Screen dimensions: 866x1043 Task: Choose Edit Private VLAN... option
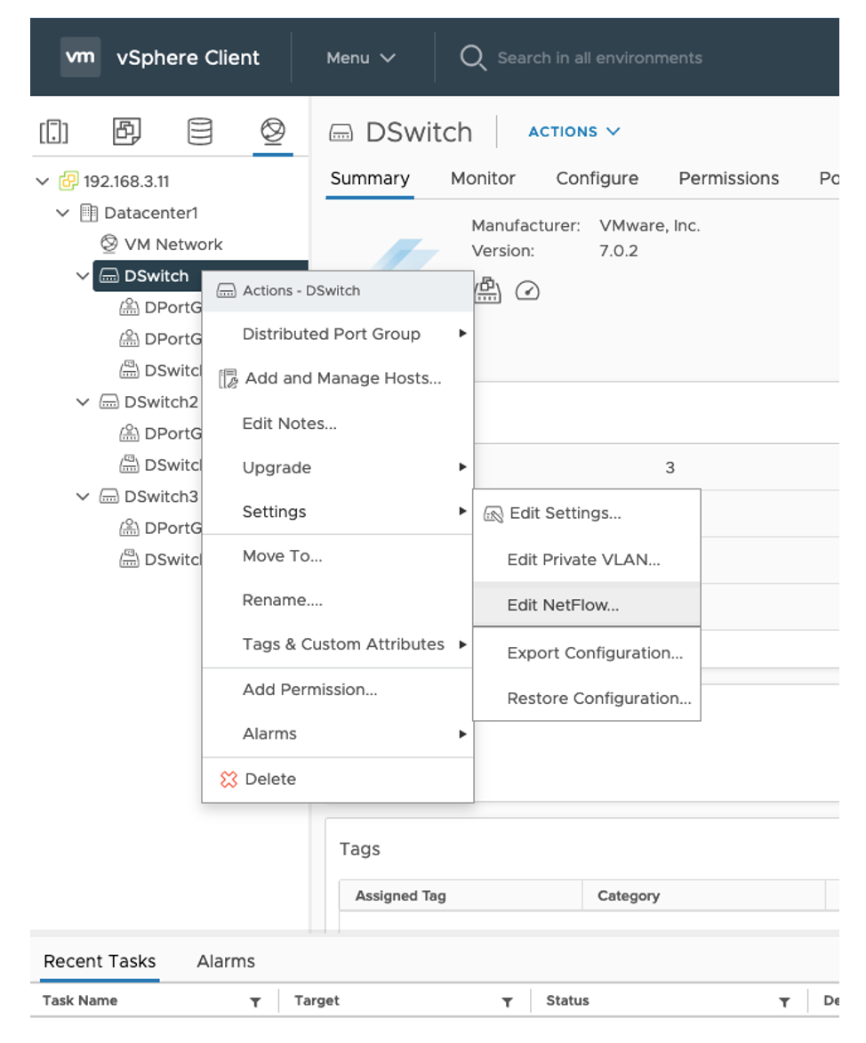tap(587, 560)
